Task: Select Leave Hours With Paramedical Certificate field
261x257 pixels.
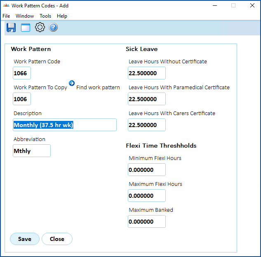Action: click(x=147, y=99)
